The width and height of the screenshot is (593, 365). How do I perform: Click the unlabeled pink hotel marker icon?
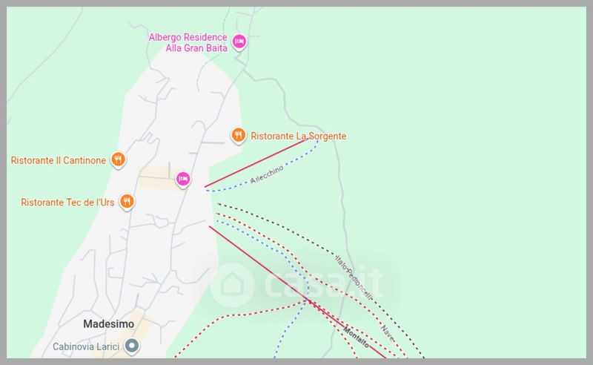pos(183,179)
